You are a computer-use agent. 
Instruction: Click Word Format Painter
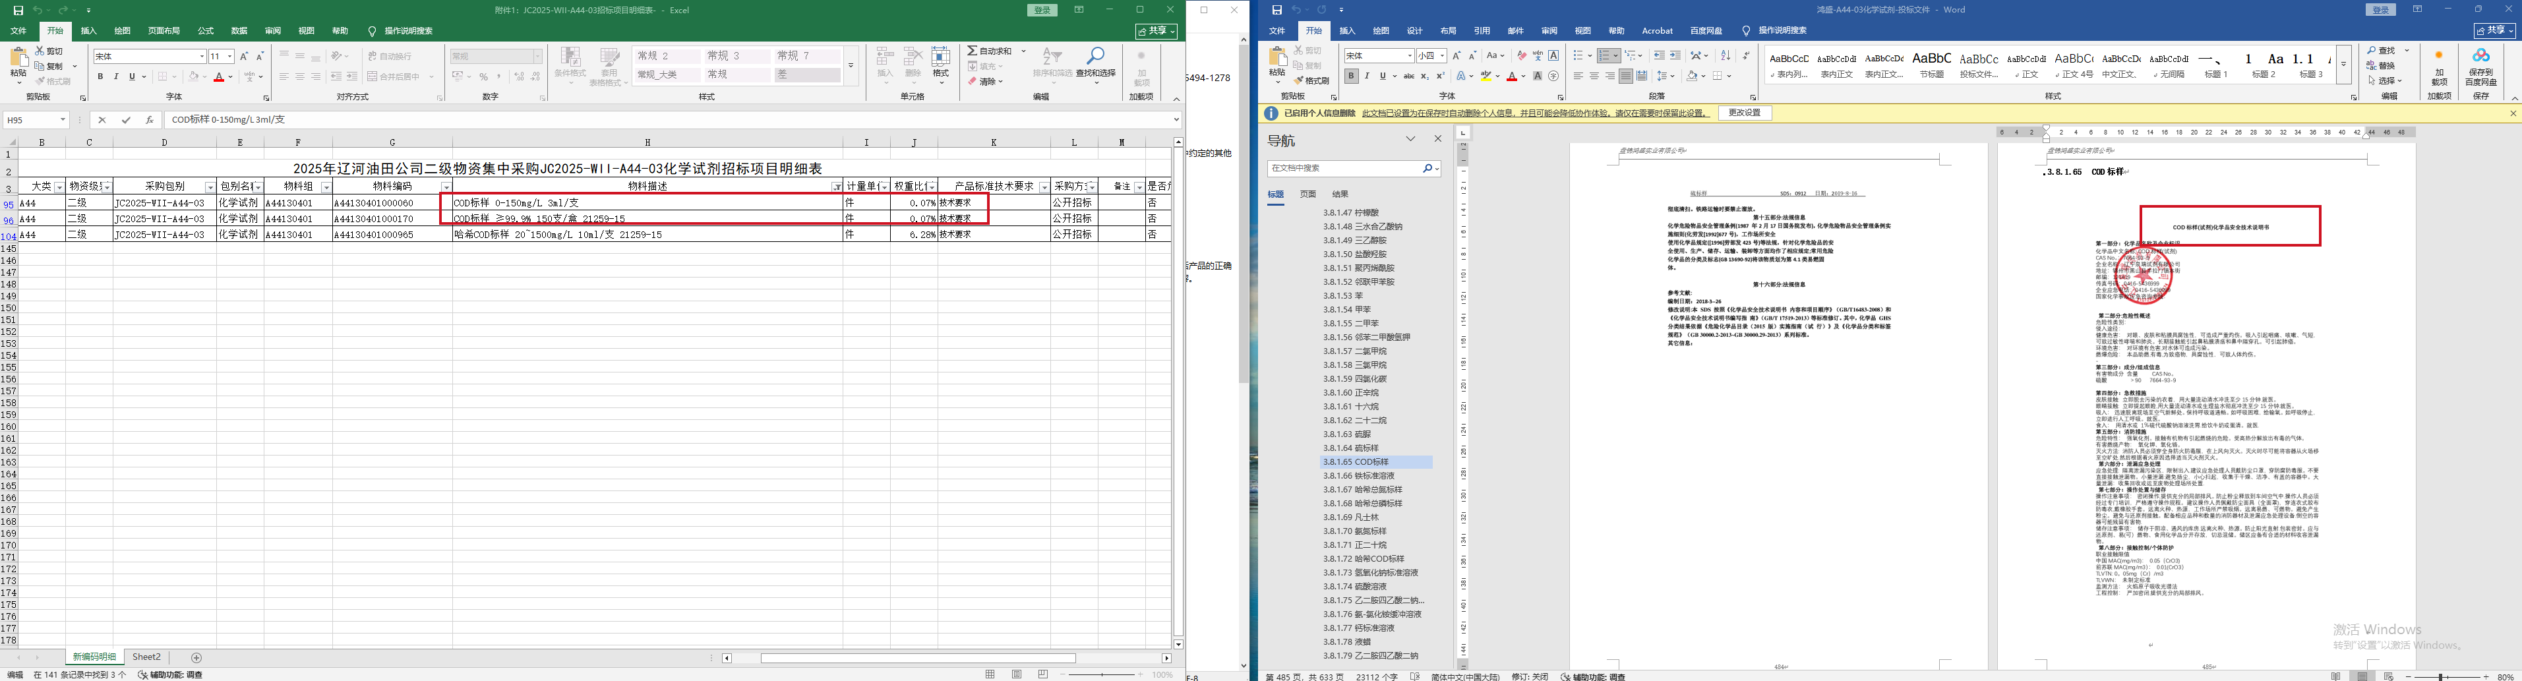coord(1312,81)
